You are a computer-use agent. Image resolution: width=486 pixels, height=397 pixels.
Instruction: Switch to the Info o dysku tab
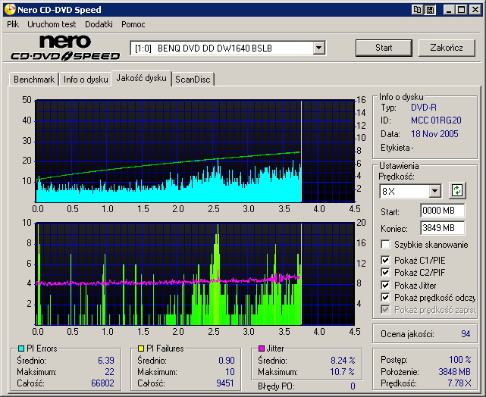pos(86,80)
